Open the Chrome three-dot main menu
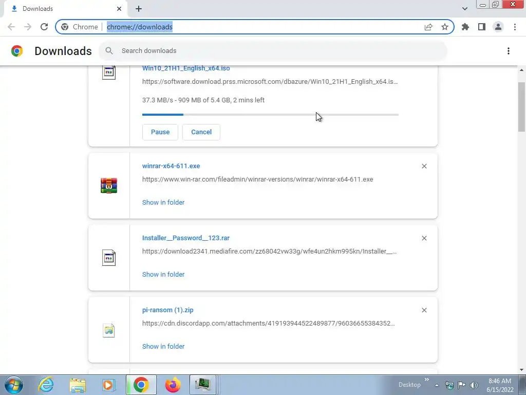The height and width of the screenshot is (395, 526). coord(515,27)
